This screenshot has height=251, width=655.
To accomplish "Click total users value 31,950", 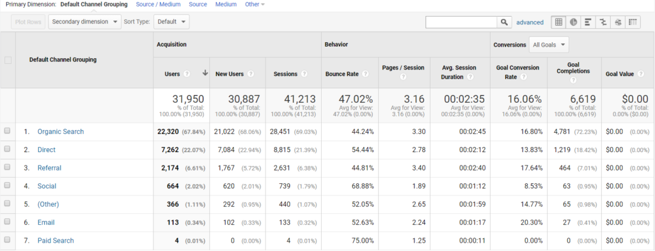I will point(188,99).
